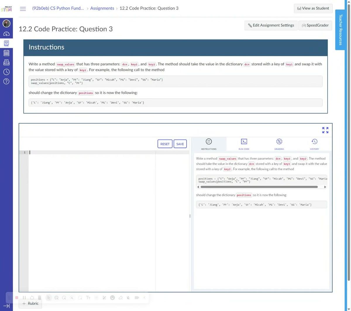Switch to the History tab
Screen dimensions: 351x311
point(314,144)
